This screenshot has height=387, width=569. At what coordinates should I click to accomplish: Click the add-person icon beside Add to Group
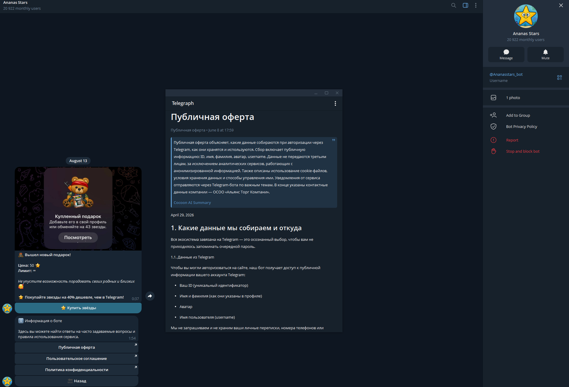coord(493,115)
